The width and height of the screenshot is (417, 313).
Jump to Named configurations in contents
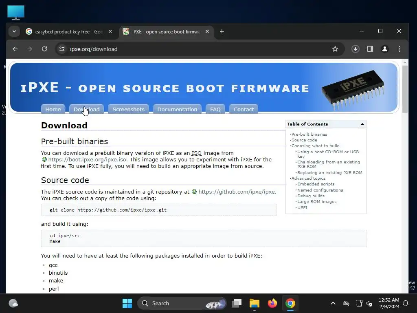click(320, 190)
